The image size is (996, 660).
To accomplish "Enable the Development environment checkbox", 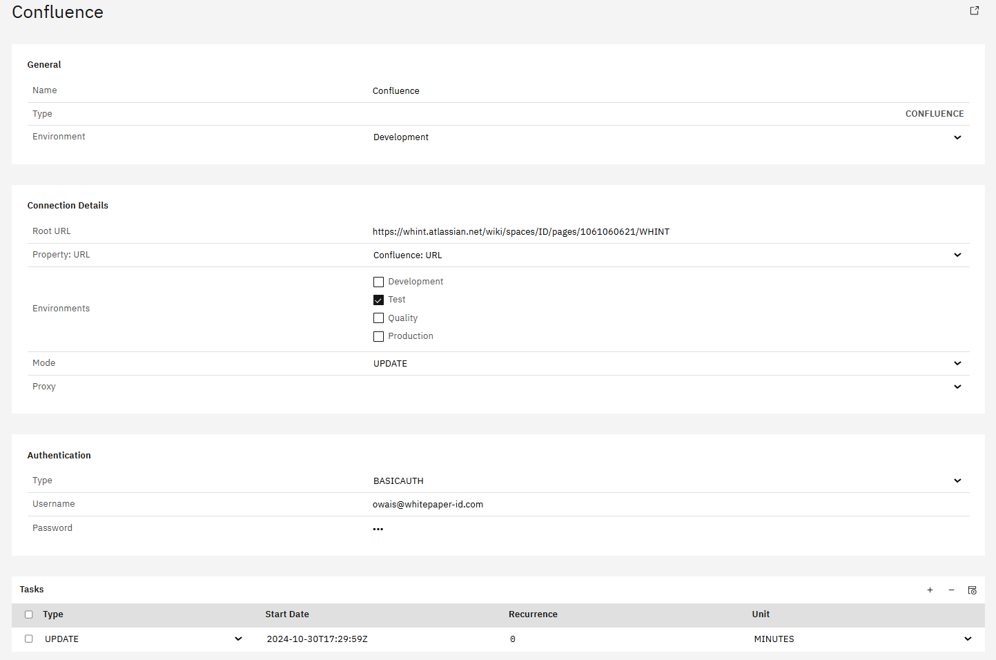I will click(x=378, y=282).
